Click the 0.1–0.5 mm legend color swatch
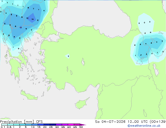 point(4,125)
